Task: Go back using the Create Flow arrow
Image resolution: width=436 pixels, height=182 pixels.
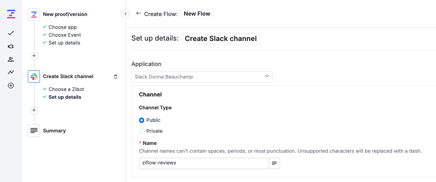Action: (x=138, y=13)
